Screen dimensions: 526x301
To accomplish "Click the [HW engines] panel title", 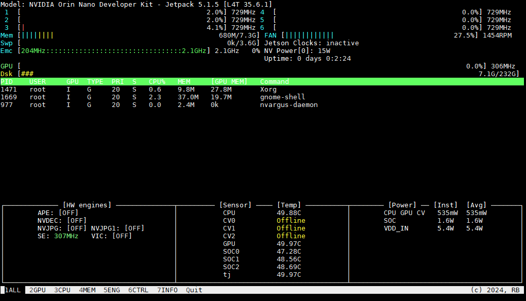I will (87, 205).
